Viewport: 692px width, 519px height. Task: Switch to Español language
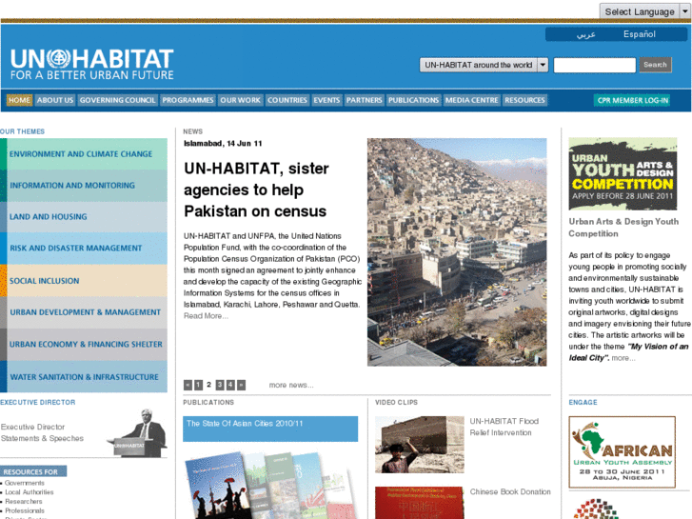click(639, 34)
